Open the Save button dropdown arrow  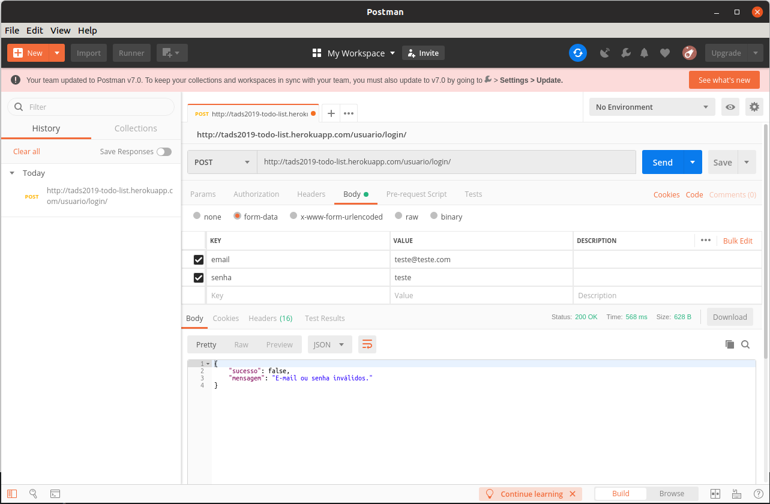pyautogui.click(x=747, y=162)
